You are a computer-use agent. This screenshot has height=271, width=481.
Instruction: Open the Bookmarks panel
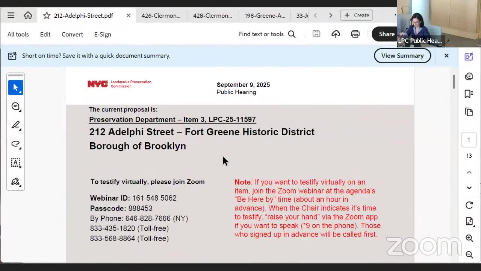click(469, 94)
